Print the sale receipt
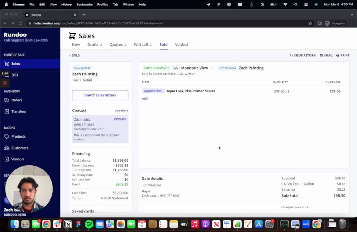357x232 pixels. (343, 55)
